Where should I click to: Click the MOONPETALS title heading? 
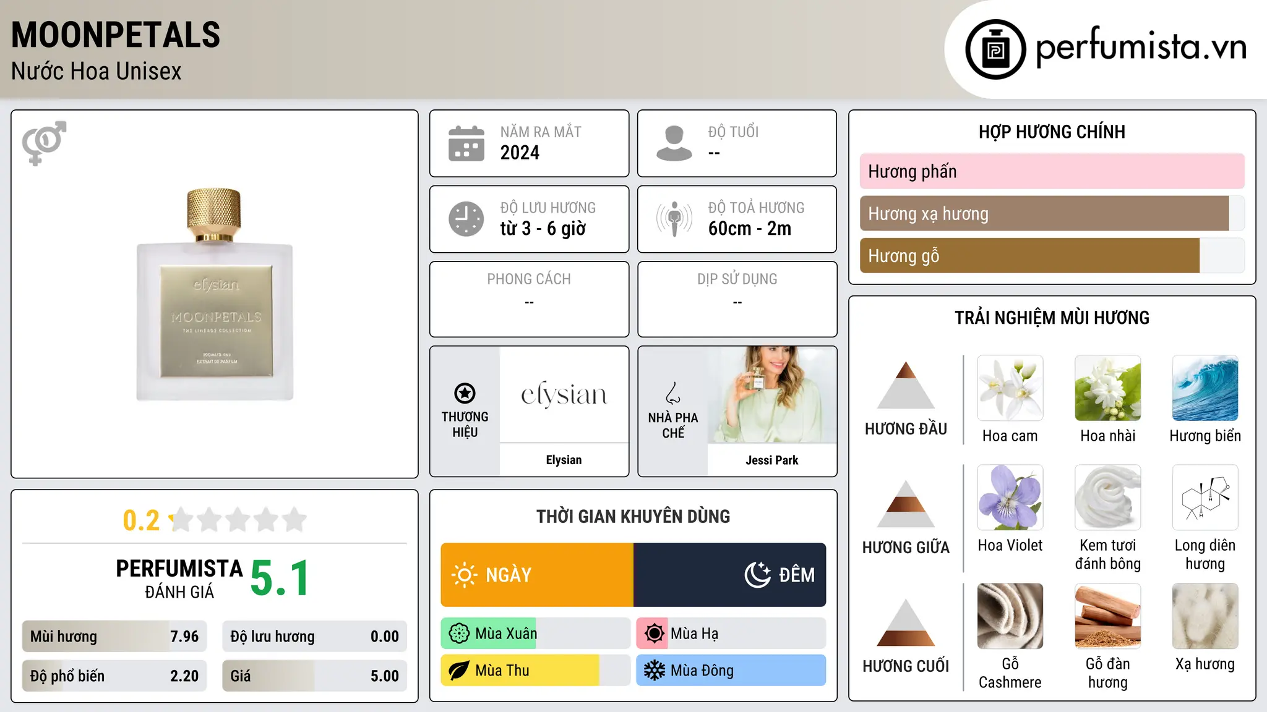point(116,35)
